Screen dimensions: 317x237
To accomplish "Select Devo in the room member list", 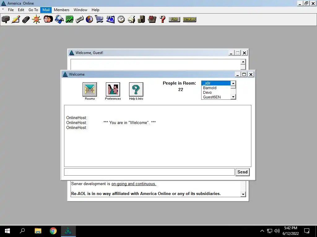I will pos(216,93).
